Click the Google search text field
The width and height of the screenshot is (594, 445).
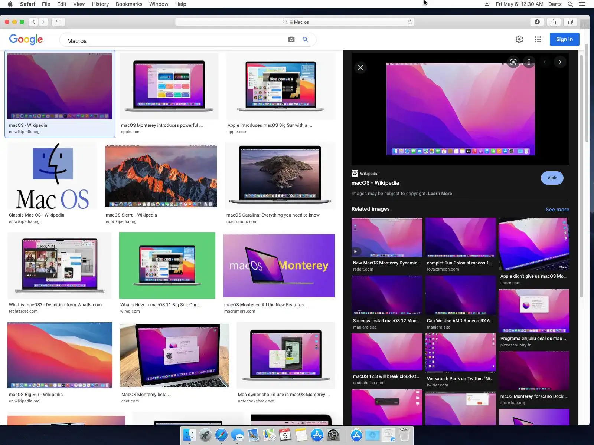pos(174,41)
